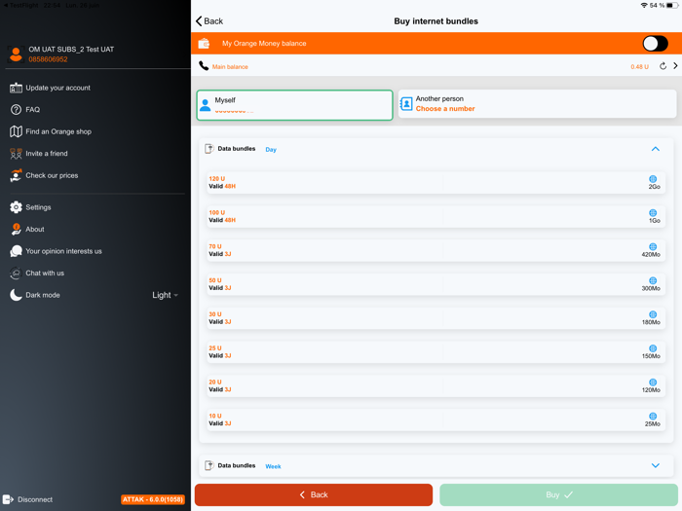Screen dimensions: 682x511
Task: Select the 20 U bundle row
Action: tap(436, 385)
